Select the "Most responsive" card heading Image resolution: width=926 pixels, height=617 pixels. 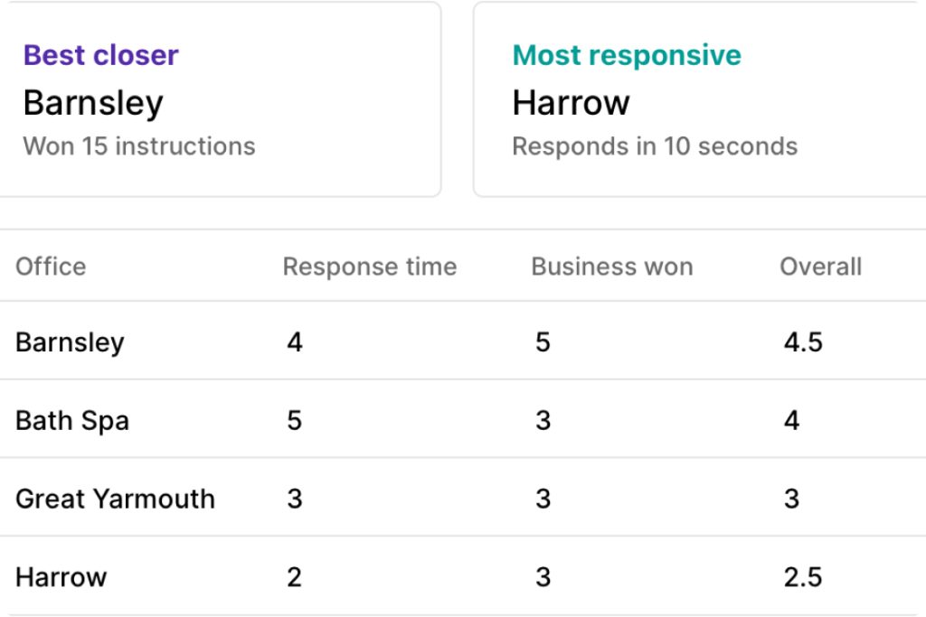click(x=626, y=55)
